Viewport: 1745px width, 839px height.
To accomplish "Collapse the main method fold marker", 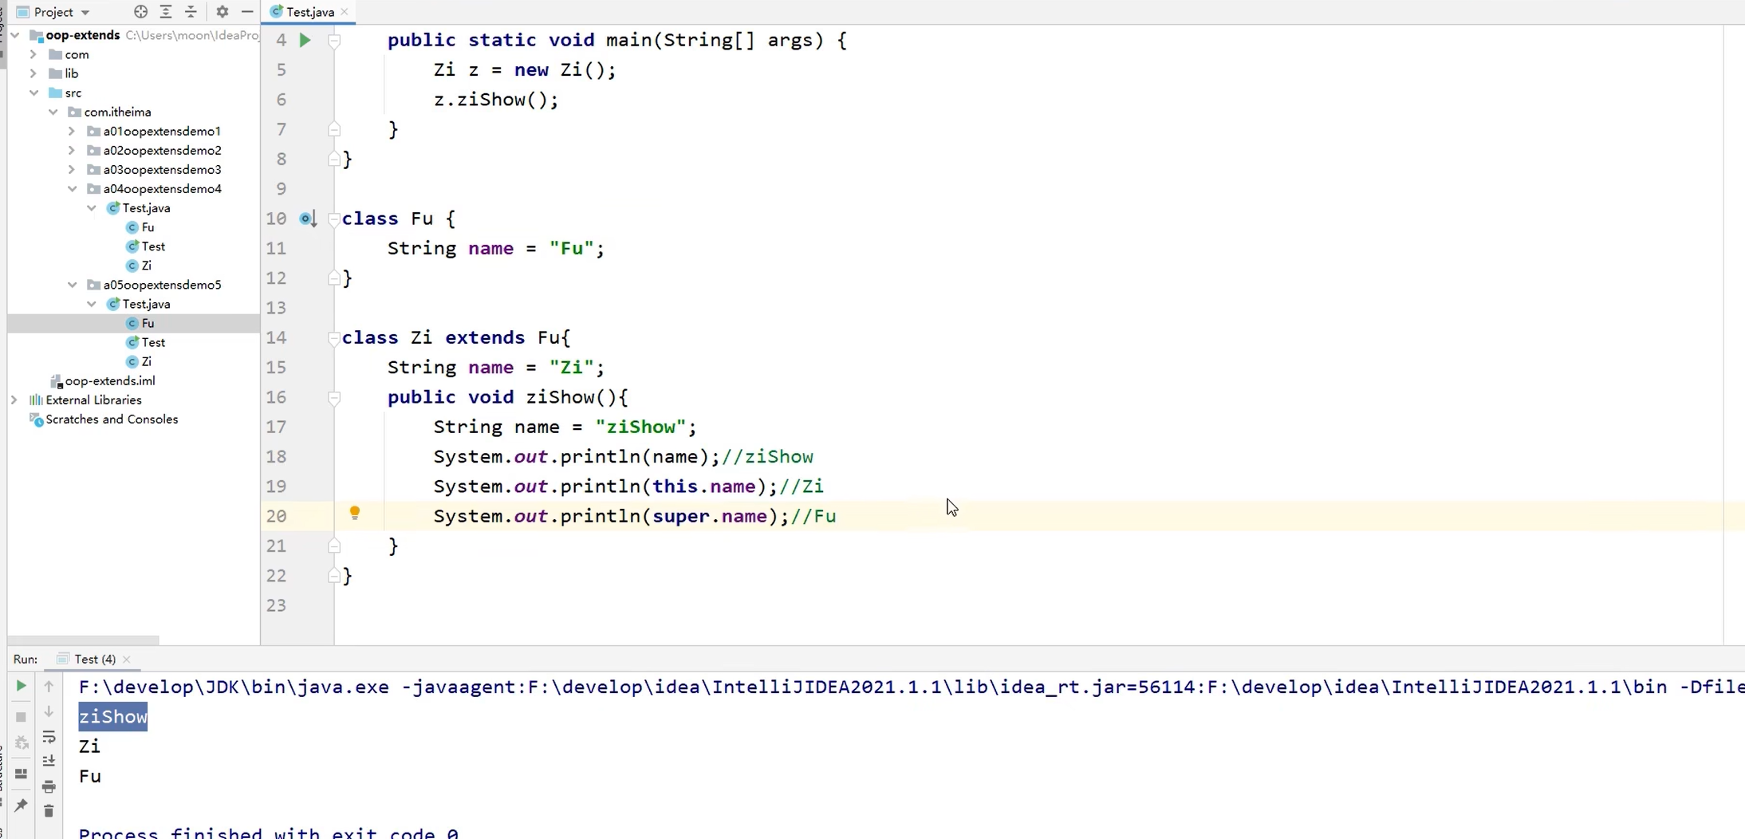I will click(335, 41).
